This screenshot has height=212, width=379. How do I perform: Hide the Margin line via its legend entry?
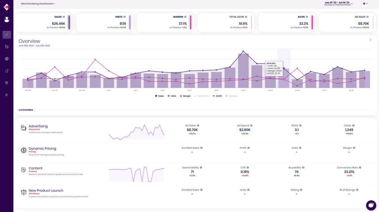click(185, 96)
